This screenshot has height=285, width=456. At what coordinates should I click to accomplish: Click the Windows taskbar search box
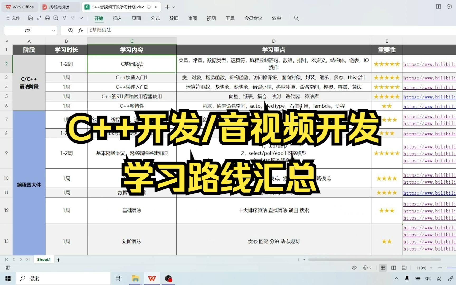tap(63, 278)
